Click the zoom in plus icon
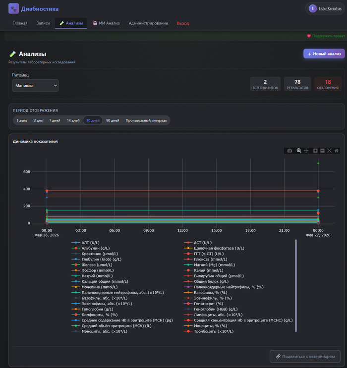347x368 pixels. click(x=315, y=151)
